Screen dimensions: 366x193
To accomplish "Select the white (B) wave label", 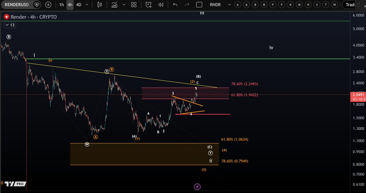I will tap(198, 76).
